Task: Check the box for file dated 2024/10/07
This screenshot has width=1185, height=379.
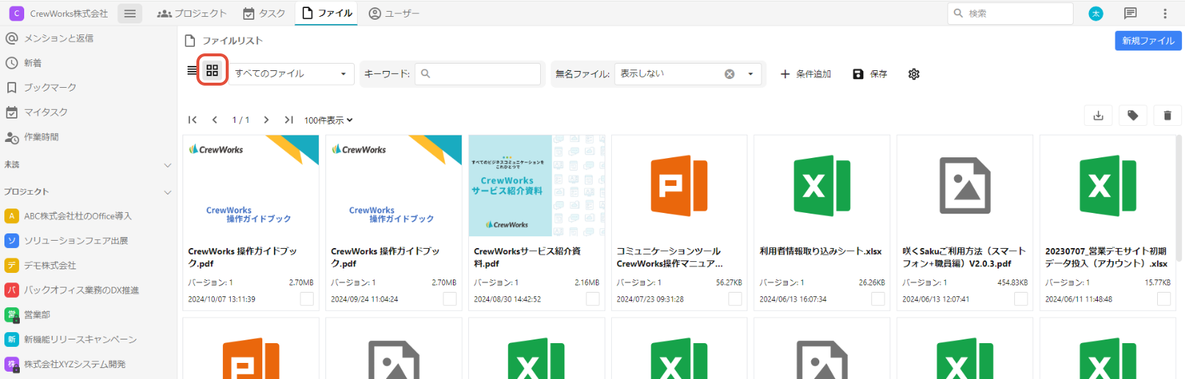Action: pyautogui.click(x=307, y=299)
